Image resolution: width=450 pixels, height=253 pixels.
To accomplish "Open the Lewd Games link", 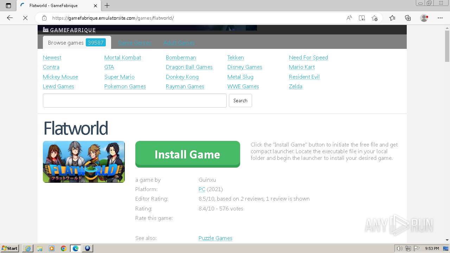I will pyautogui.click(x=58, y=86).
